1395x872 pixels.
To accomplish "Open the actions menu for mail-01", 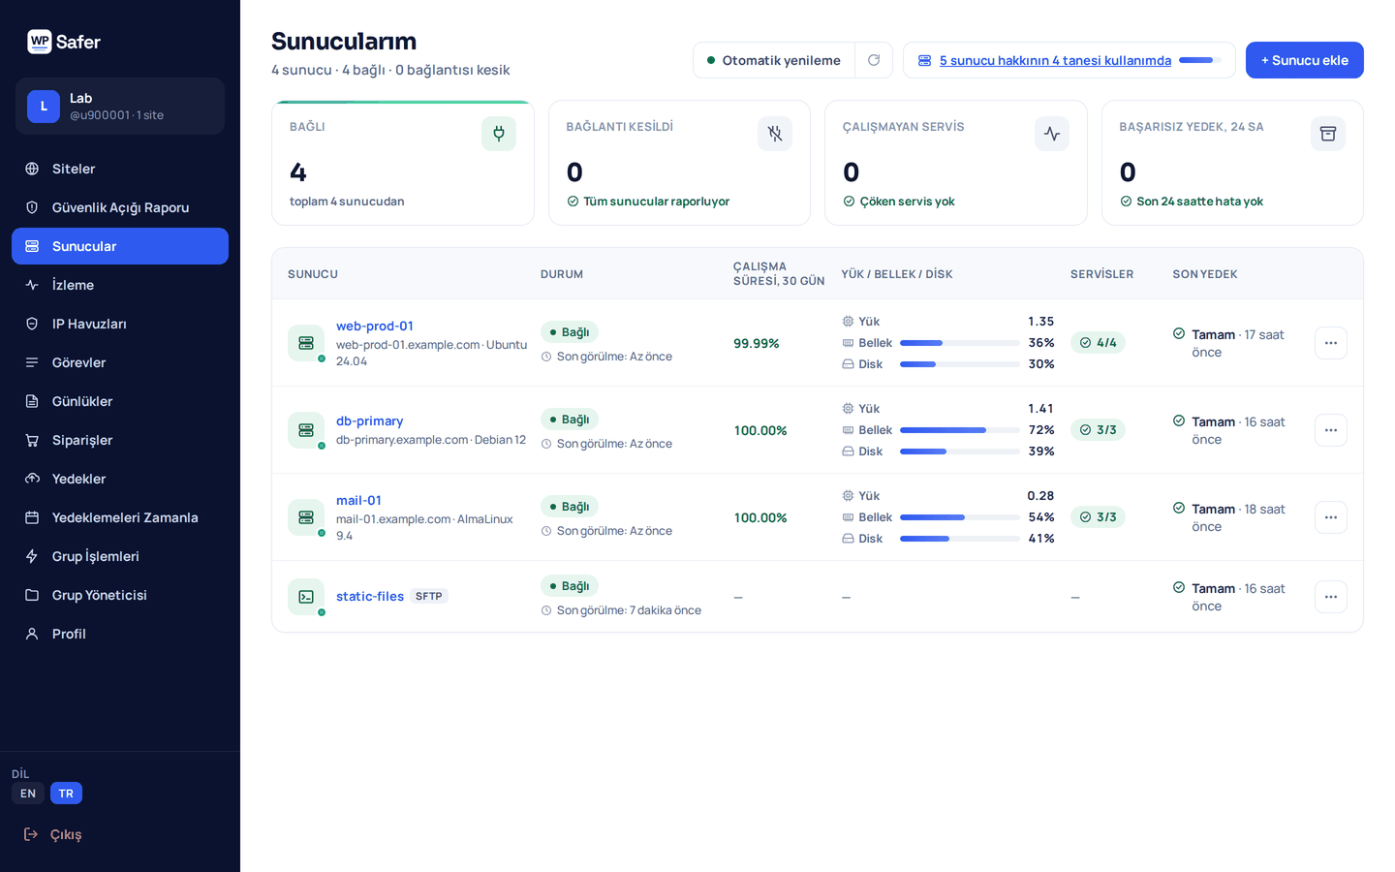I will click(1331, 517).
